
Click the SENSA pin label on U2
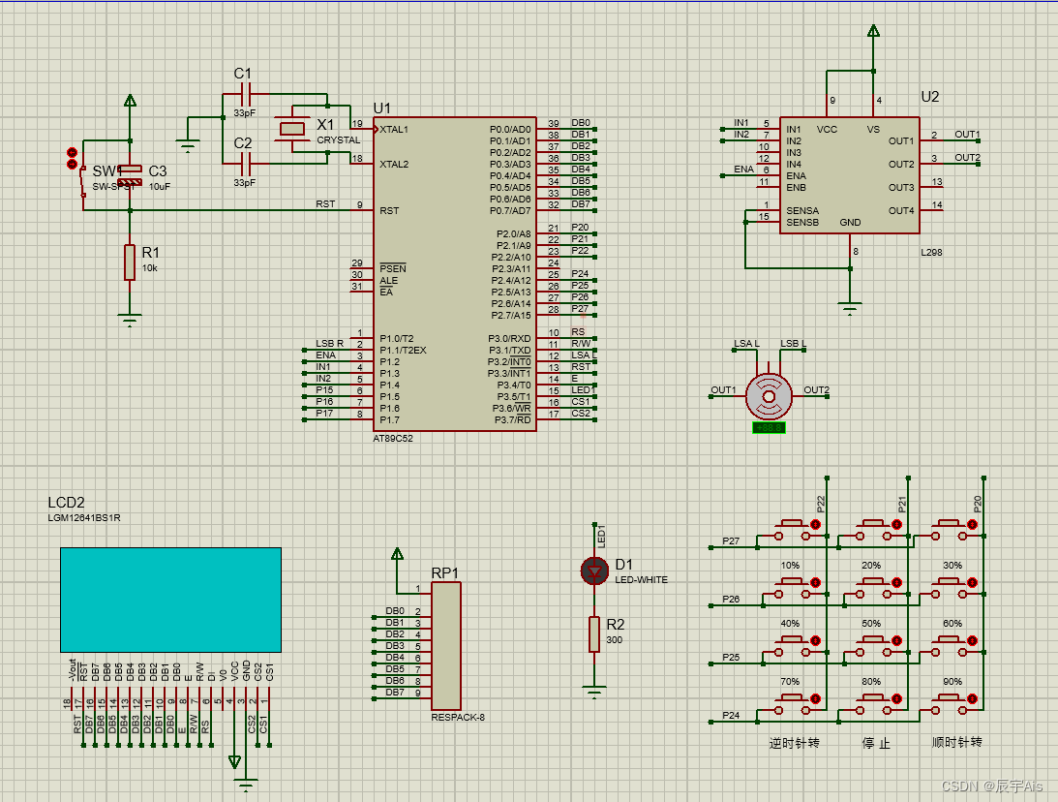click(x=802, y=210)
